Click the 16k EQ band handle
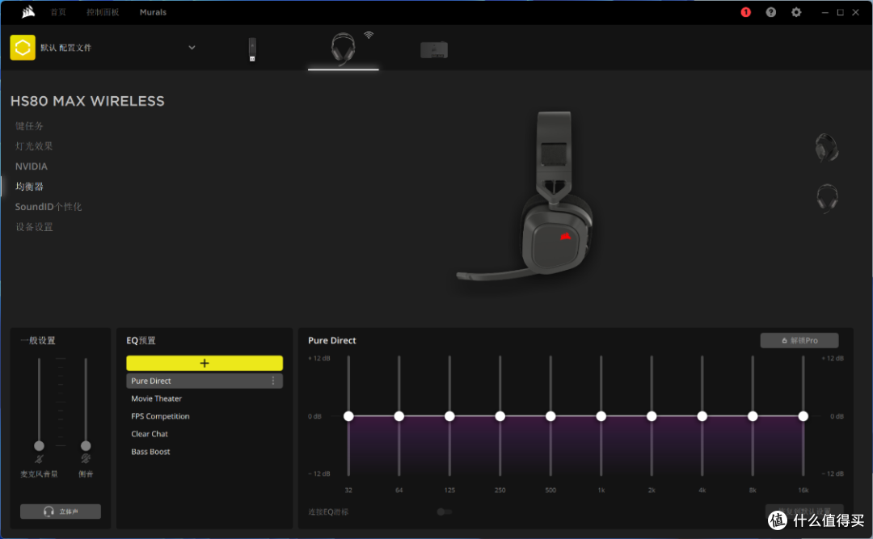 pyautogui.click(x=803, y=416)
